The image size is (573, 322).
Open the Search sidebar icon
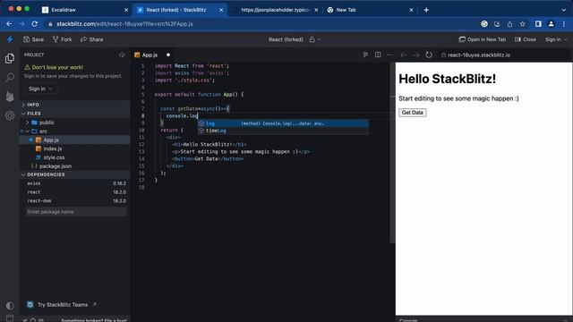[10, 77]
